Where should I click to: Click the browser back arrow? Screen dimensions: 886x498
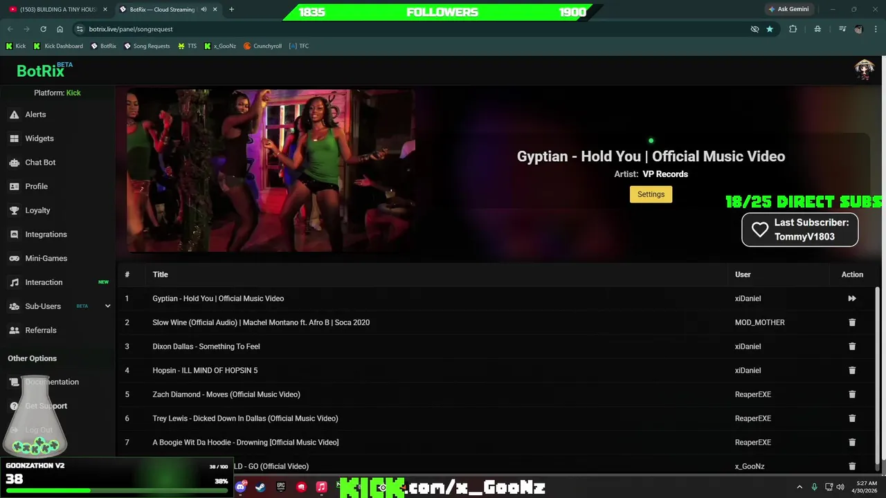coord(10,29)
